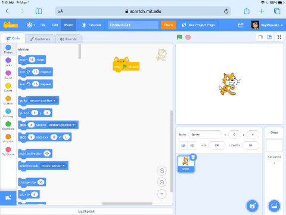Screen dimensions: 286x215
Task: Open the account dropdown menu
Action: click(x=267, y=25)
